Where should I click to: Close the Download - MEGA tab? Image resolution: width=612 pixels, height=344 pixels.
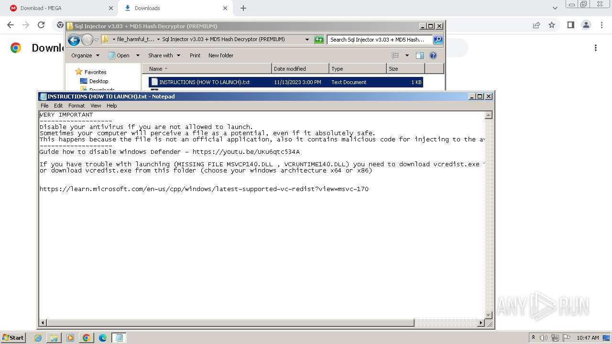(x=111, y=8)
